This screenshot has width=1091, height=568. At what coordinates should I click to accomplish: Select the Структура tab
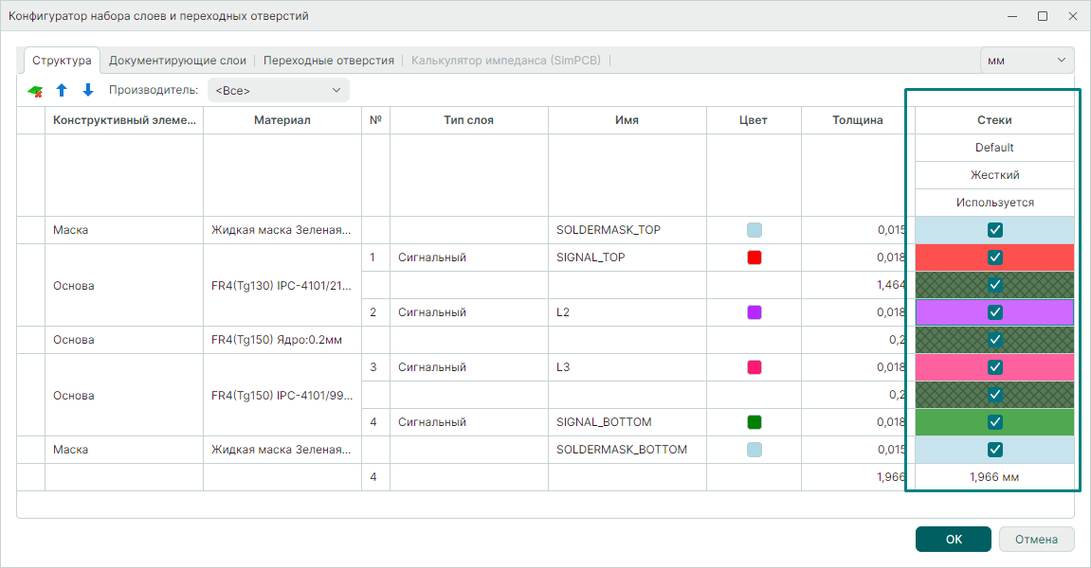(x=62, y=61)
